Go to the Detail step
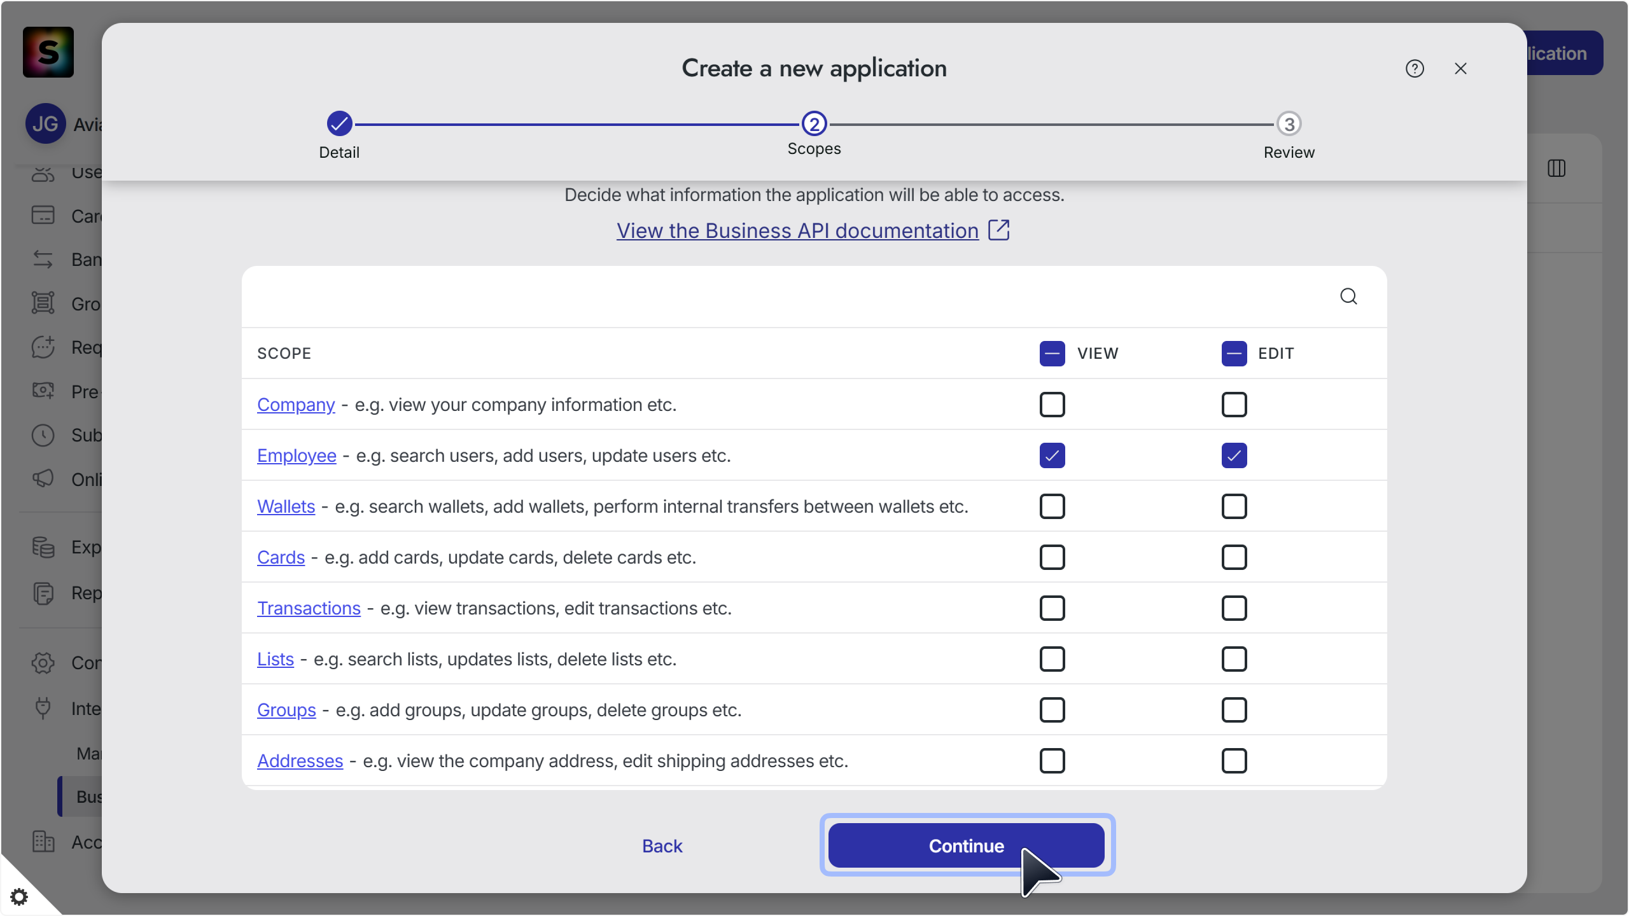 339,124
